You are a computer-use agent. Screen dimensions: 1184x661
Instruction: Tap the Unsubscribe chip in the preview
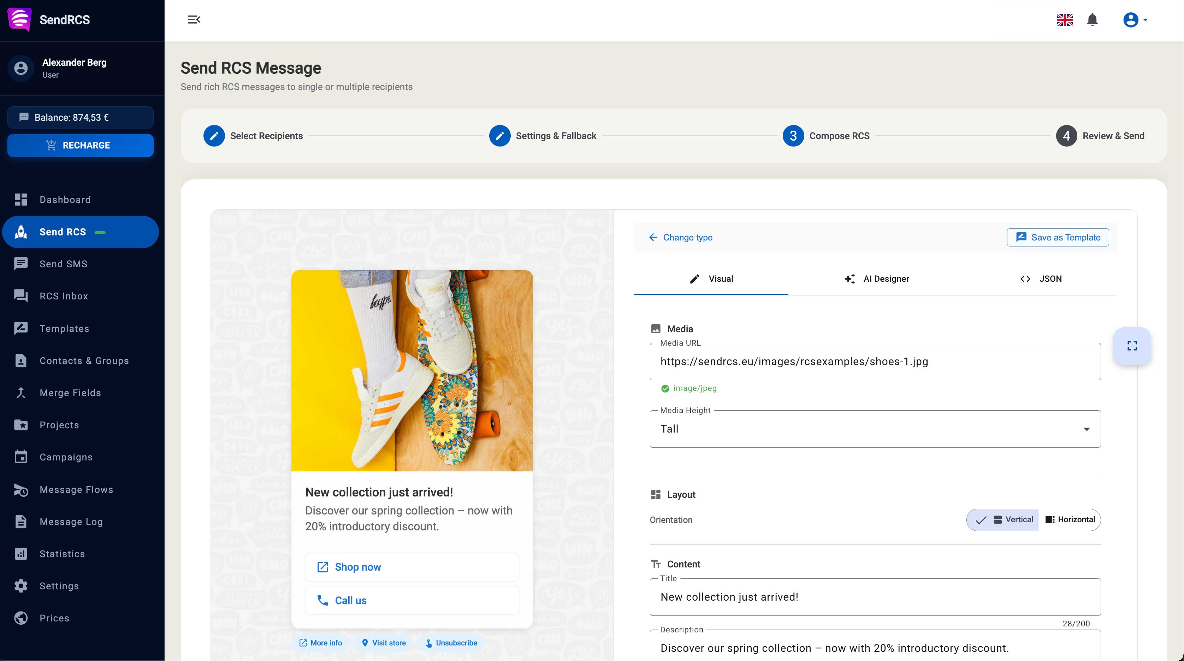451,643
